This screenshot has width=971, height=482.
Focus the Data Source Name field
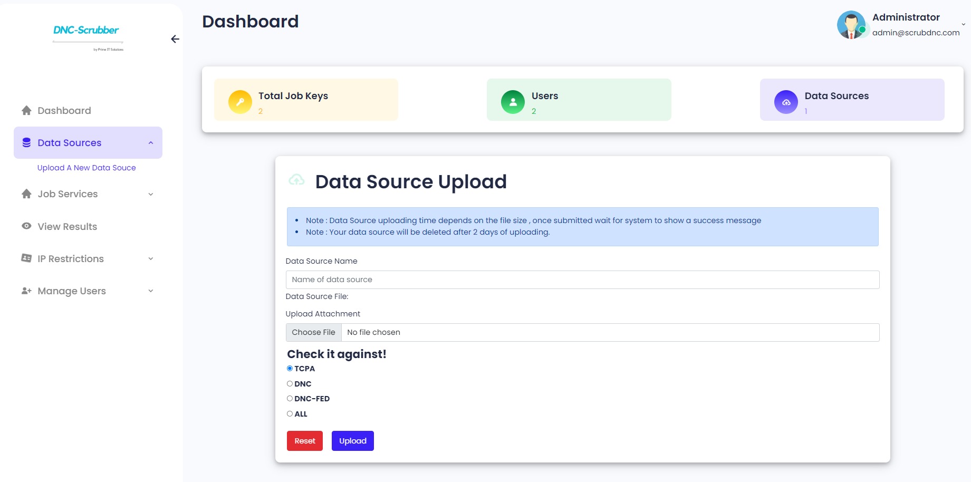tap(582, 279)
